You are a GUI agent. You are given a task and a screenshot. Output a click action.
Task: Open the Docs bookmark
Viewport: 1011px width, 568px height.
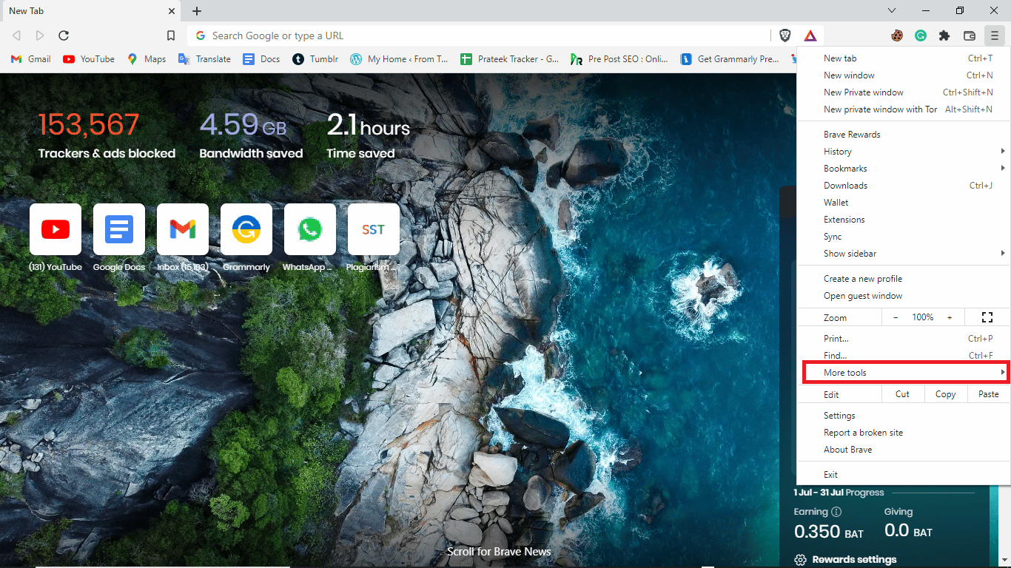(x=261, y=59)
